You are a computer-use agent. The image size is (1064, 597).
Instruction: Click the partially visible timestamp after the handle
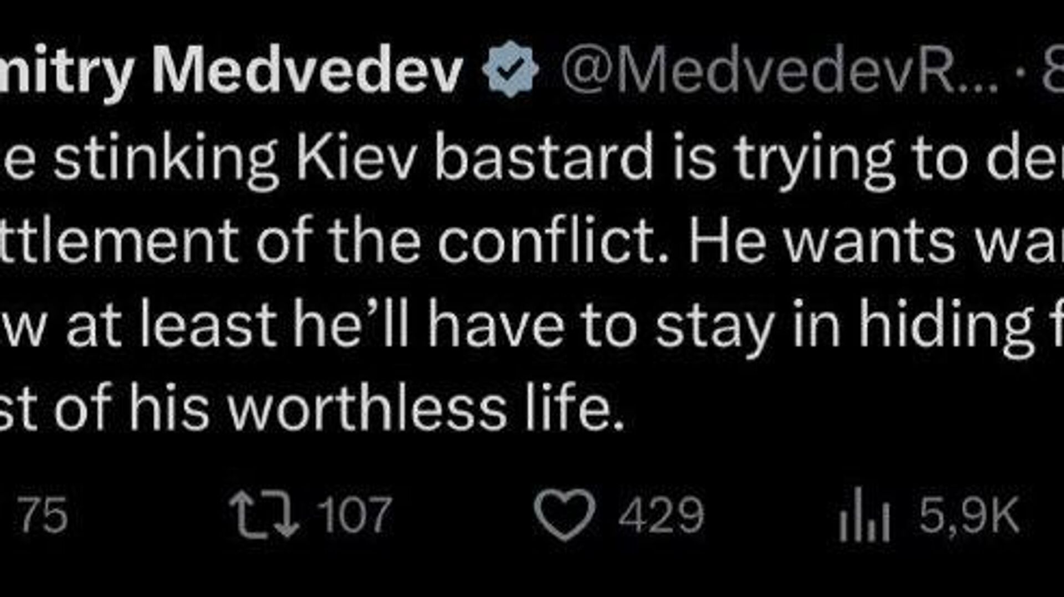pyautogui.click(x=1053, y=71)
